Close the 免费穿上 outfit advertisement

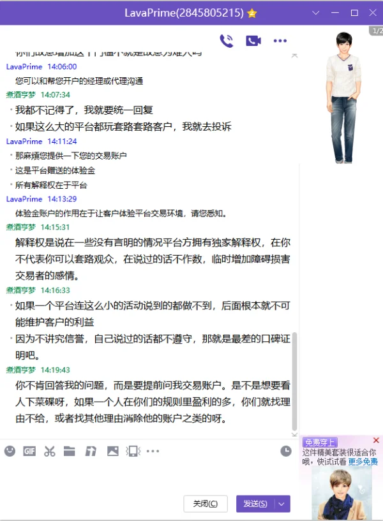pyautogui.click(x=376, y=440)
